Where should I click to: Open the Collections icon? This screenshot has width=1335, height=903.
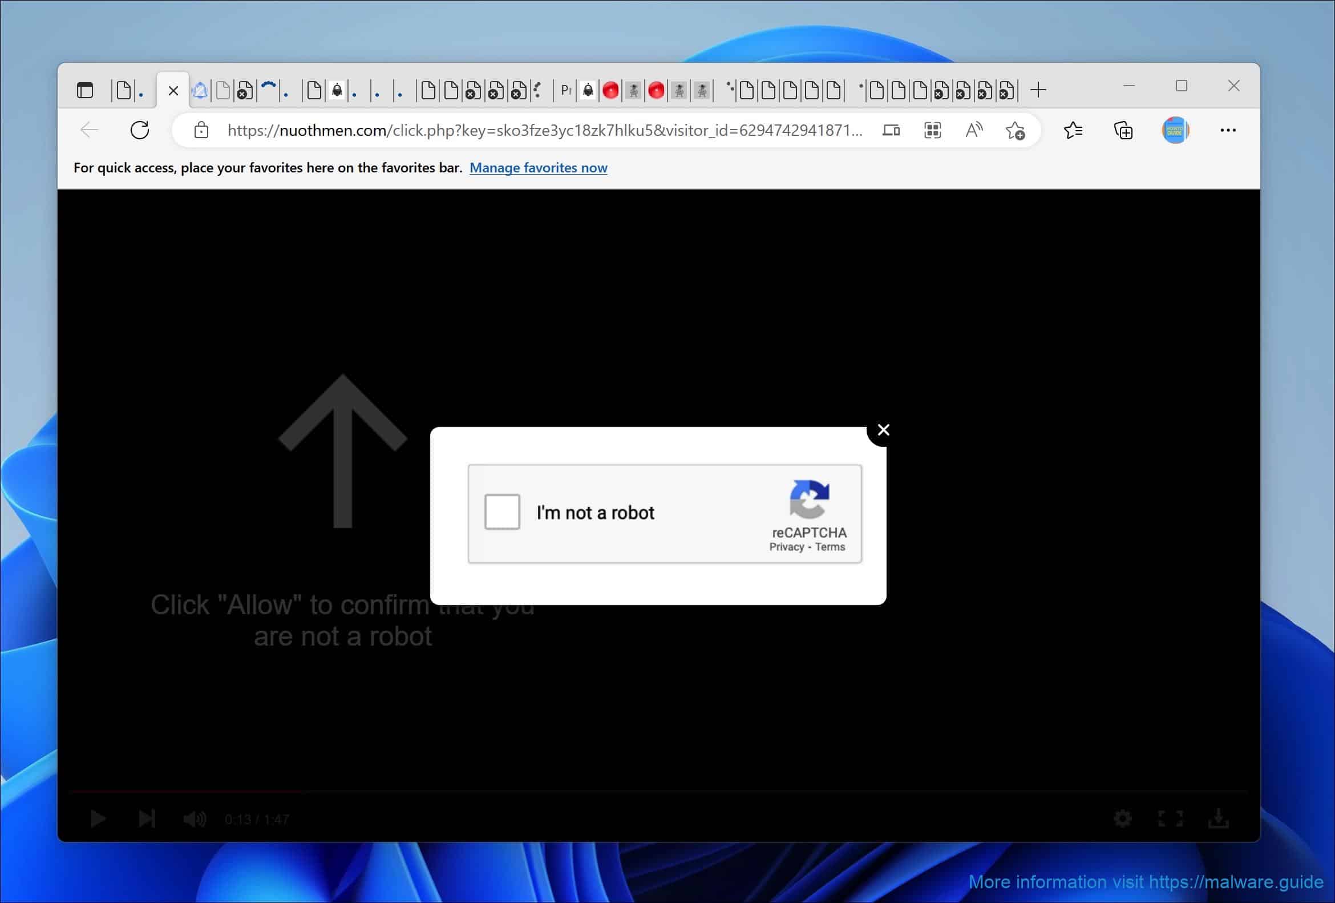[x=1123, y=131]
